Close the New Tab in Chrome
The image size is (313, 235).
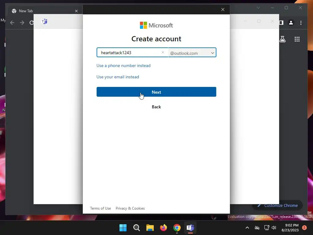point(76,11)
